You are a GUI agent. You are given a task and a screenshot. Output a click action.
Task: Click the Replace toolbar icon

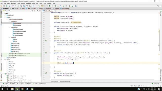(x=30, y=6)
